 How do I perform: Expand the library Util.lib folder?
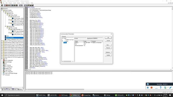point(2,57)
